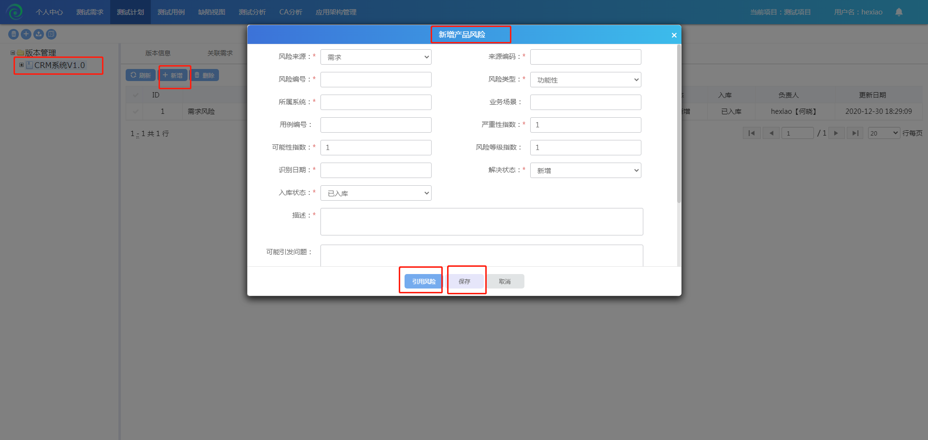This screenshot has width=928, height=440.
Task: Click into the 可能引发问题 text area
Action: [482, 256]
